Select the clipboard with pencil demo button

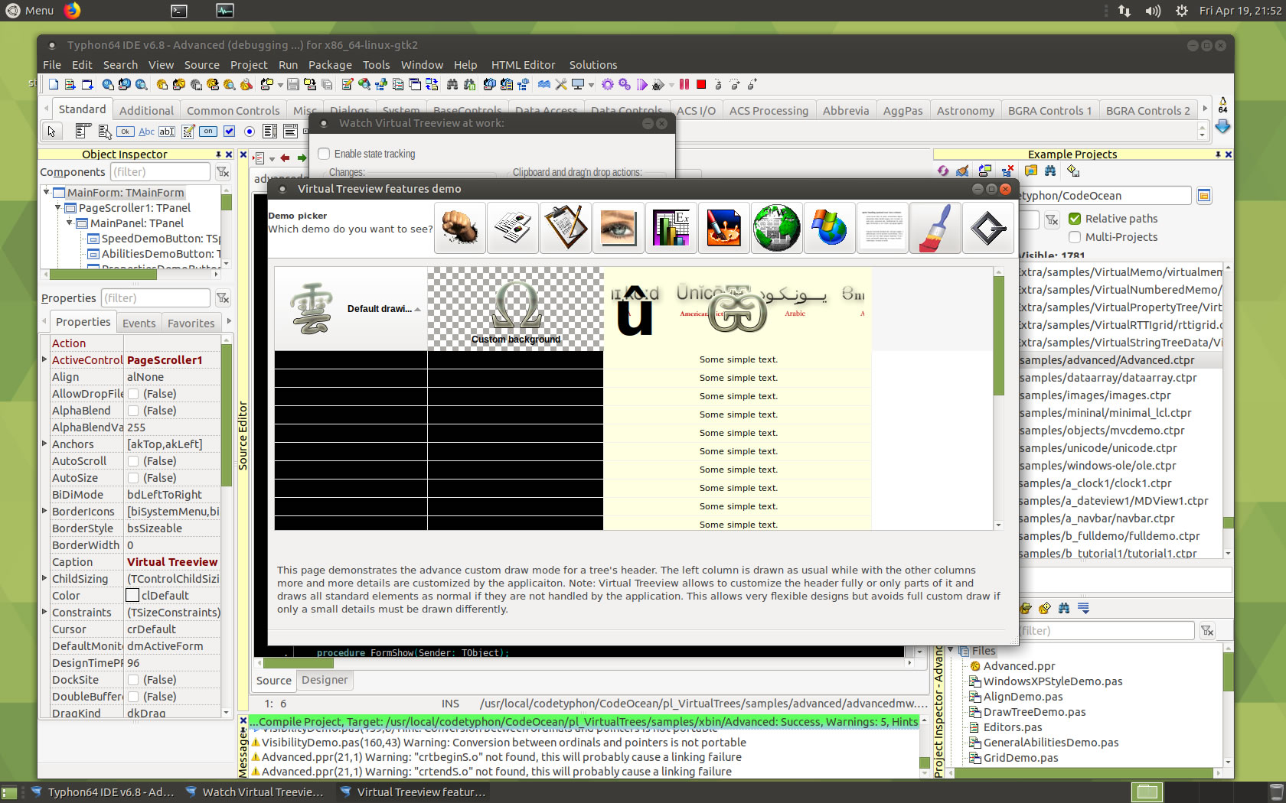[x=566, y=228]
